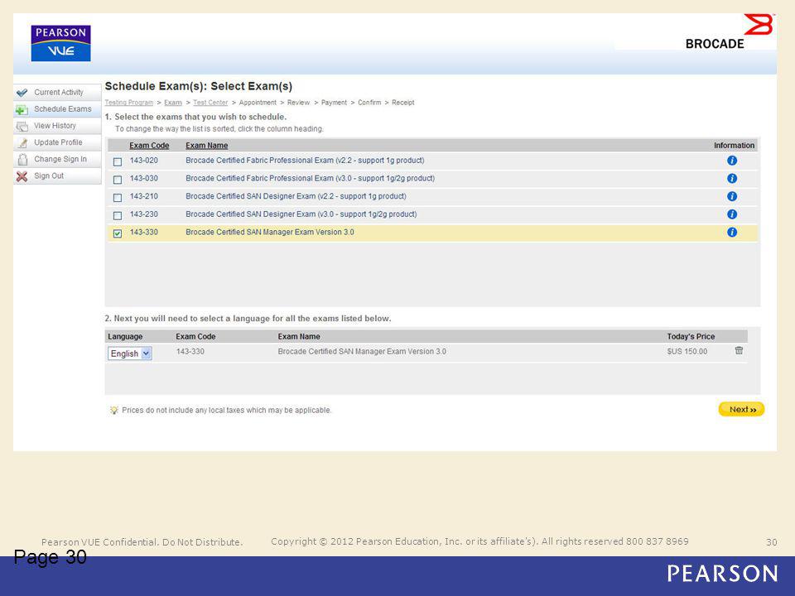Open info for exam 143-210
The height and width of the screenshot is (596, 795).
[731, 196]
